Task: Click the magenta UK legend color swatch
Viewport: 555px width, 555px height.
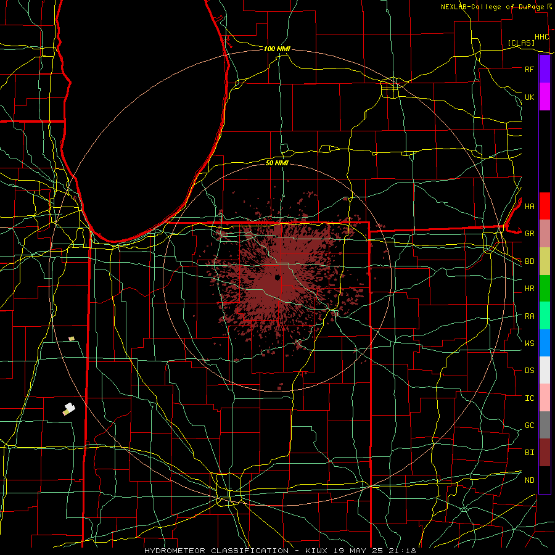Action: [545, 97]
